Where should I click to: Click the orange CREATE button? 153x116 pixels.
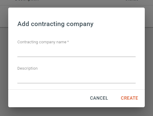click(x=130, y=98)
